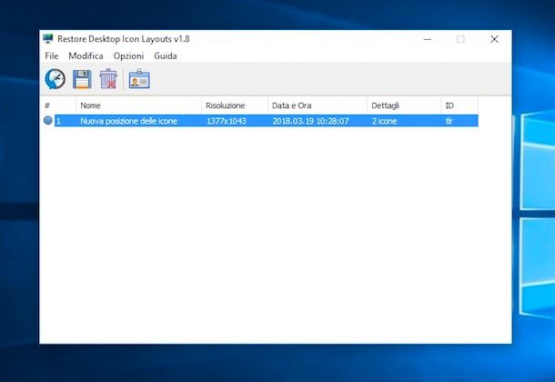Minimize the Restore Desktop Icon Layouts window
The width and height of the screenshot is (555, 382).
[x=428, y=39]
